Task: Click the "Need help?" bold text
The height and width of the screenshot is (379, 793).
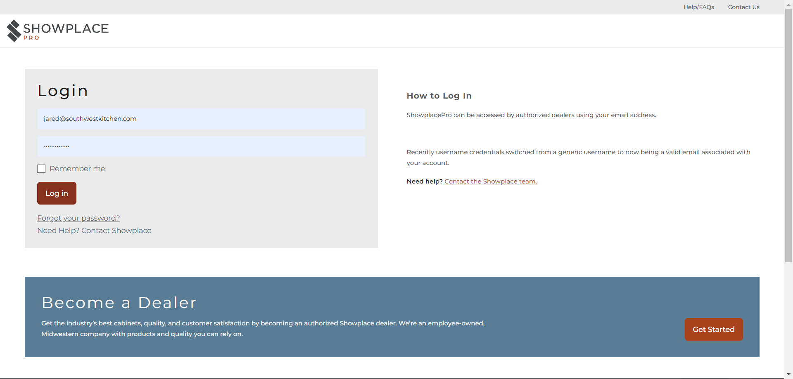Action: pos(425,181)
